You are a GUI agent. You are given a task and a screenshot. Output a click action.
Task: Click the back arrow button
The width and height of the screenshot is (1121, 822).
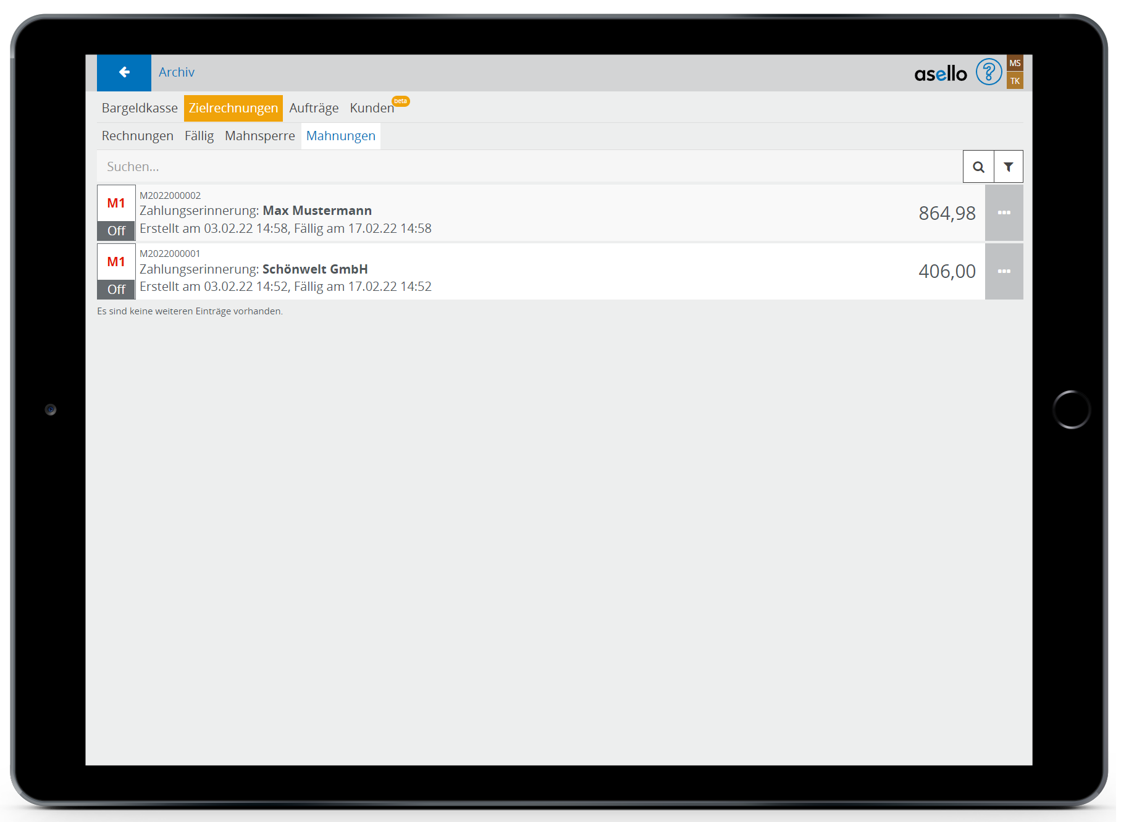click(124, 72)
